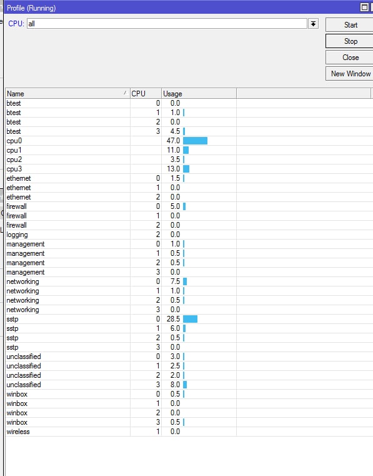This screenshot has height=476, width=373.
Task: Start the profiler with the Start button
Action: coord(351,25)
